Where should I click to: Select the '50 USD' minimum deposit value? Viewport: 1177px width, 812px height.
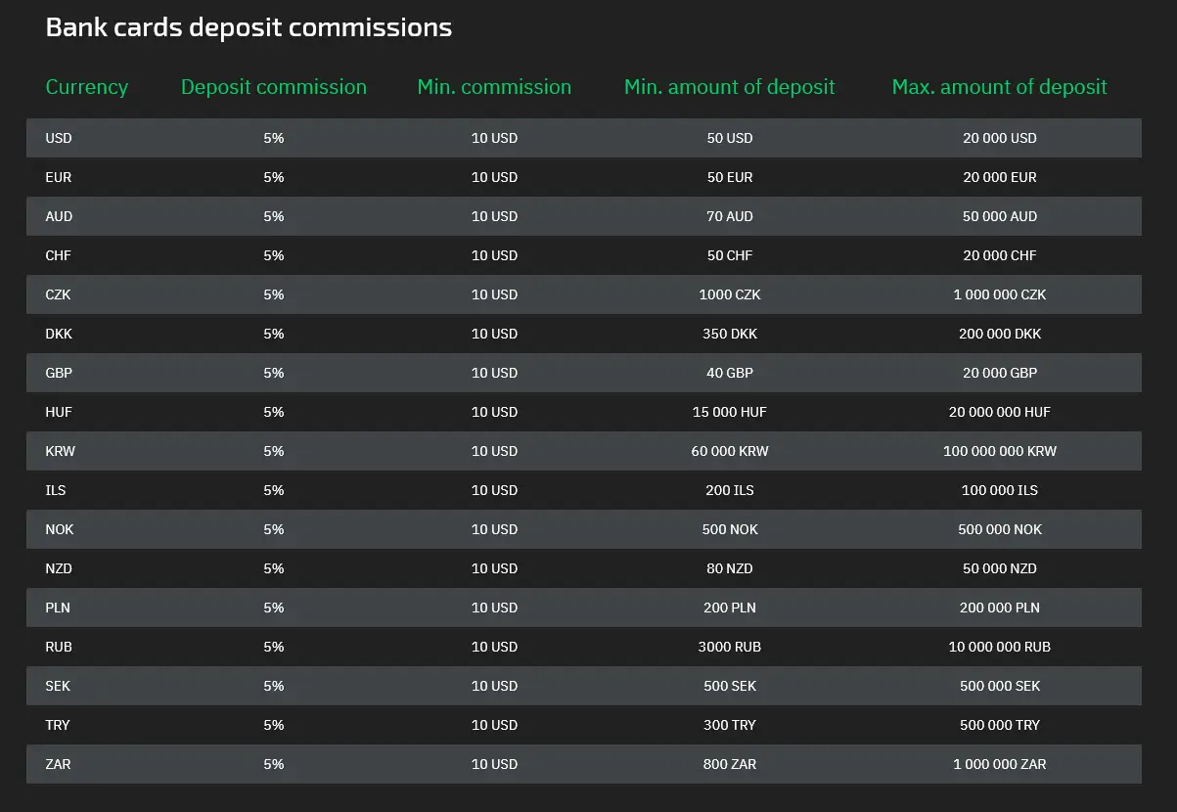(x=730, y=138)
